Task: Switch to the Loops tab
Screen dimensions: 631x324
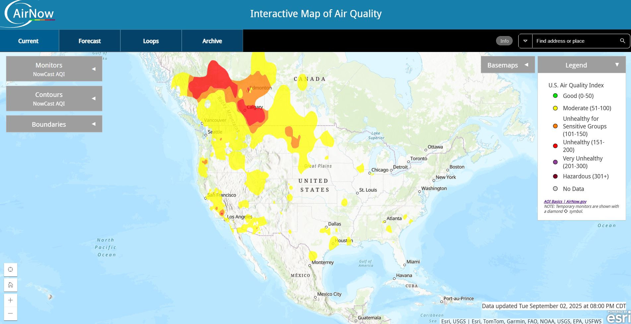Action: [151, 41]
